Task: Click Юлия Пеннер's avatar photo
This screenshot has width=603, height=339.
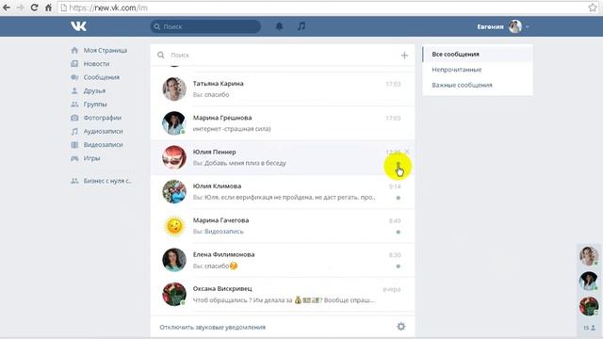Action: coord(174,157)
